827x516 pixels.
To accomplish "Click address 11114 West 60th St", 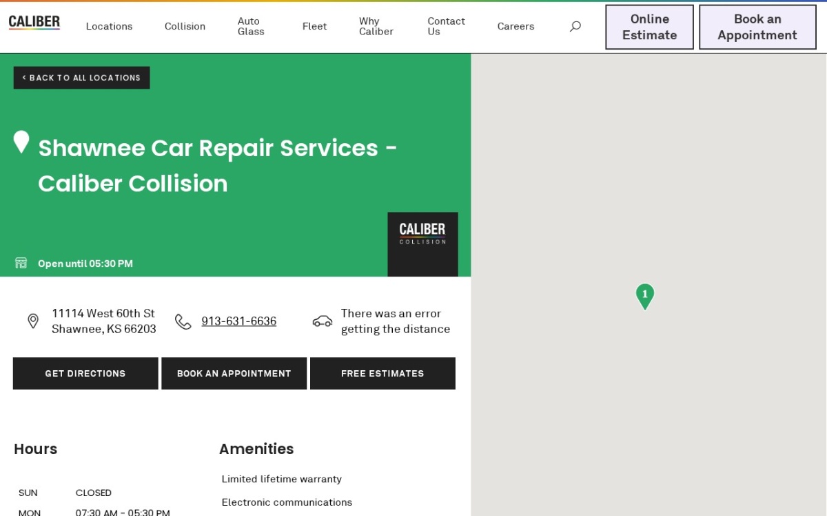I will (103, 321).
